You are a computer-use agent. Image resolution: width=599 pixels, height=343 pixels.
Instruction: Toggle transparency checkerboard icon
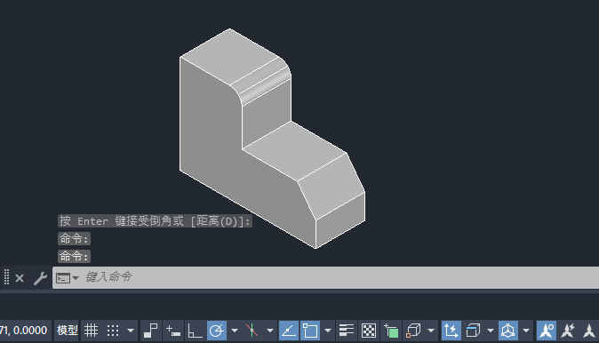point(369,331)
